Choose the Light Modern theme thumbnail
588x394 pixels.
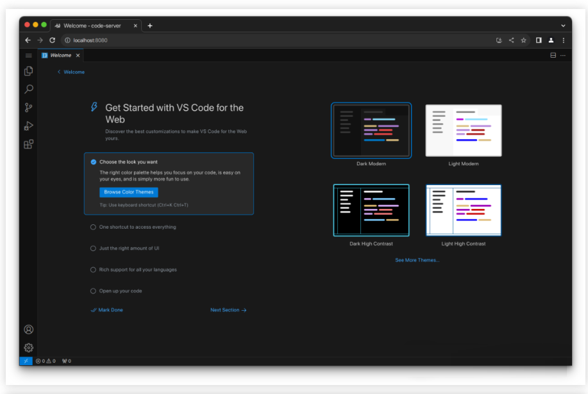pyautogui.click(x=464, y=130)
